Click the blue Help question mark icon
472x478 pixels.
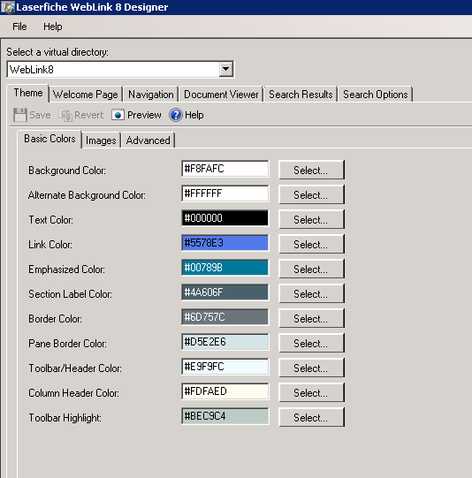click(x=176, y=115)
